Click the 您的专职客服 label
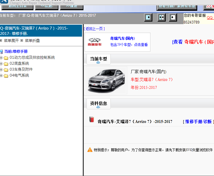 [195, 15]
